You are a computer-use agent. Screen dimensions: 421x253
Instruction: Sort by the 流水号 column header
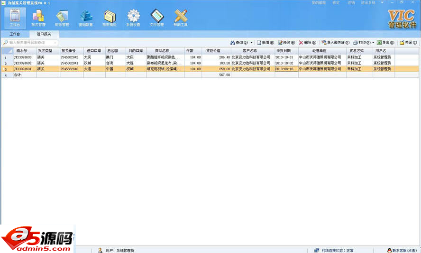25,51
